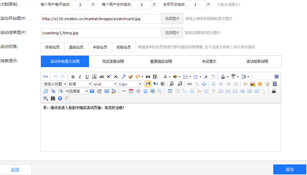Viewport: 307px width, 175px height.
Task: Open the 活动结束说明 tab
Action: (257, 61)
